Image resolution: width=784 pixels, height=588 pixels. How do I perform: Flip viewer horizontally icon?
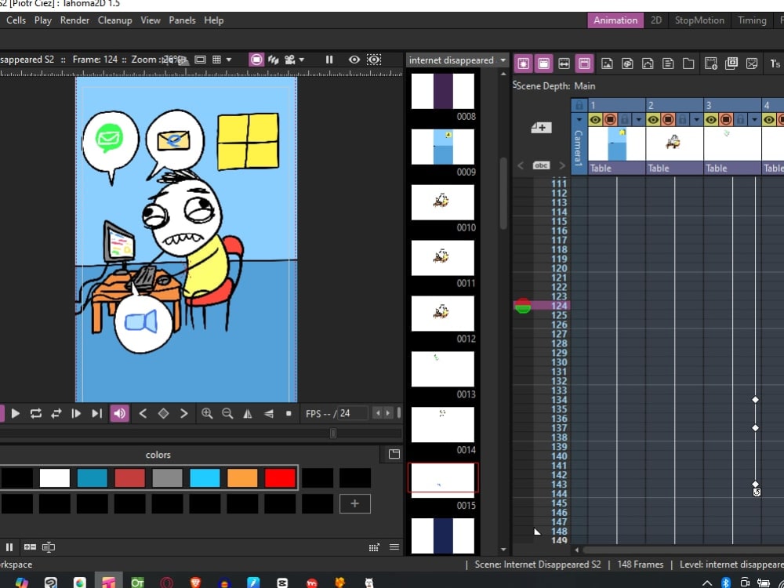(248, 413)
